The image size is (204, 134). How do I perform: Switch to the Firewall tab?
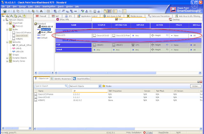[41, 16]
